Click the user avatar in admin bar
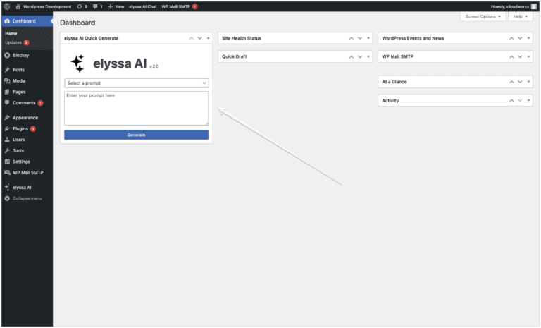The width and height of the screenshot is (541, 328). point(534,6)
